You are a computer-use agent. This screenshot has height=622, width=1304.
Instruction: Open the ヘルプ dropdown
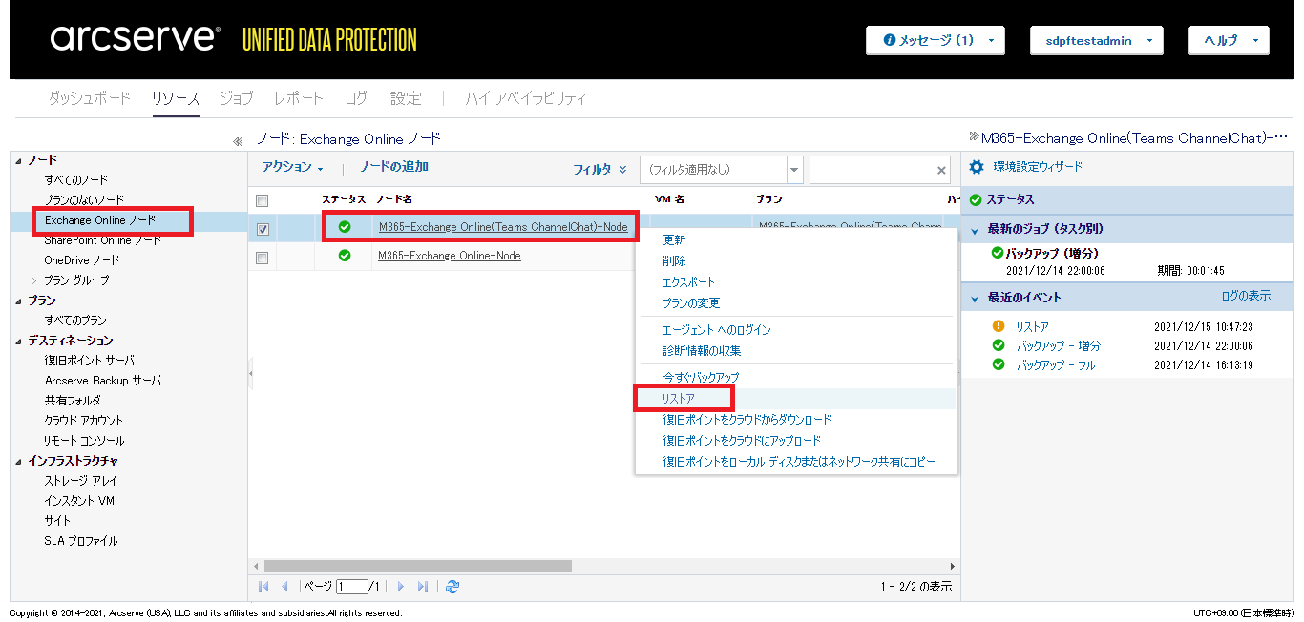(x=1229, y=41)
